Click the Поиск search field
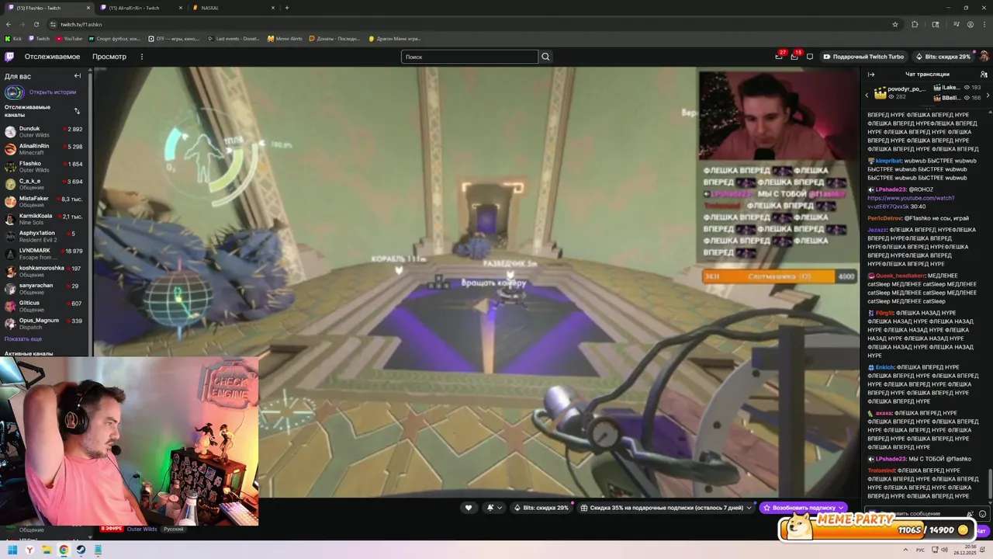993x559 pixels. (x=469, y=57)
